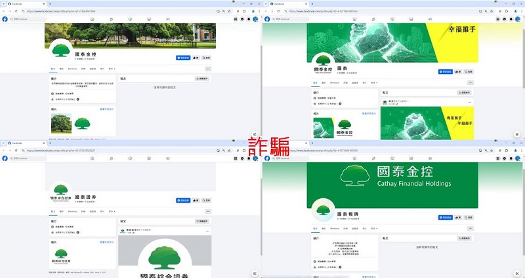Open 查看所有相片 link on the 國泰證券 page

tap(107, 242)
